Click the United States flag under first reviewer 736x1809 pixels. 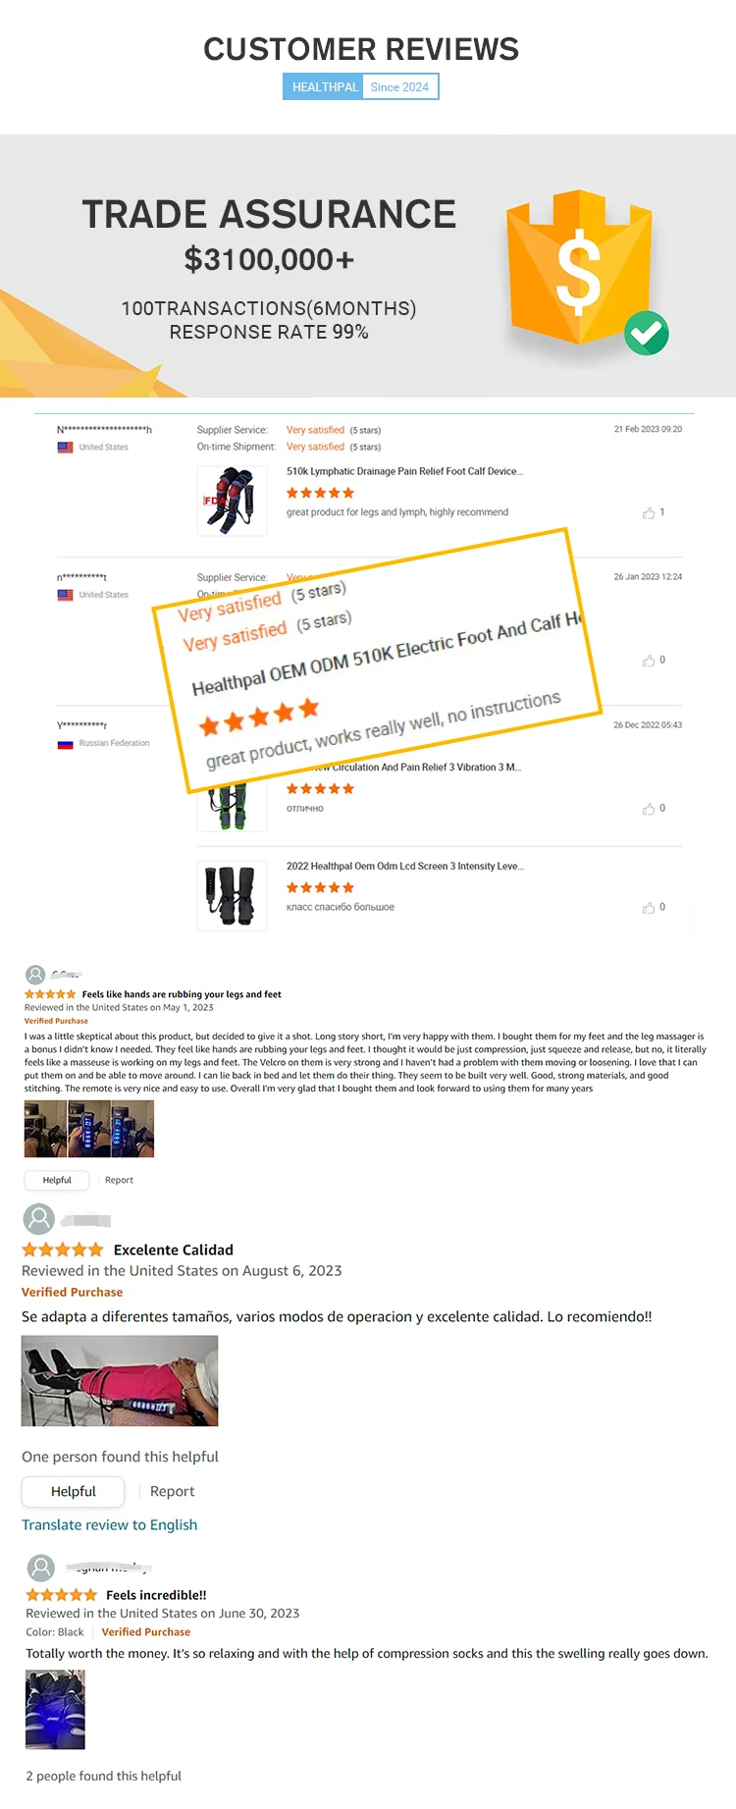point(65,448)
